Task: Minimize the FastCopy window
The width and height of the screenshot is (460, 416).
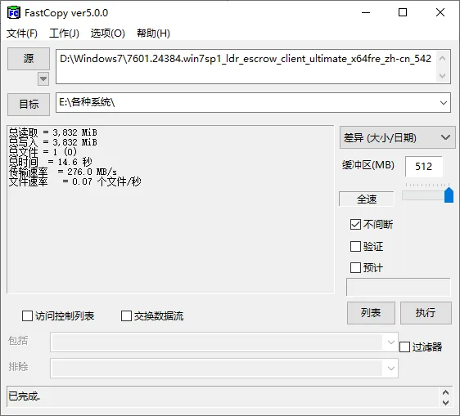Action: 366,12
